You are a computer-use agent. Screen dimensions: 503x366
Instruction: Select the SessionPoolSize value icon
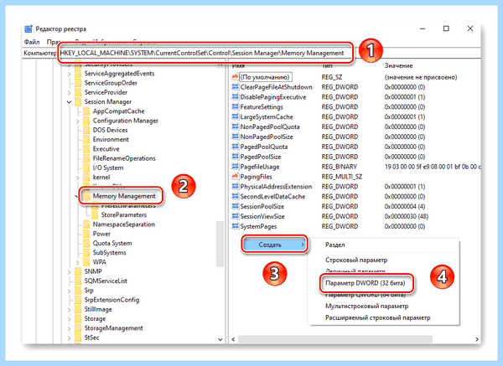(x=235, y=206)
